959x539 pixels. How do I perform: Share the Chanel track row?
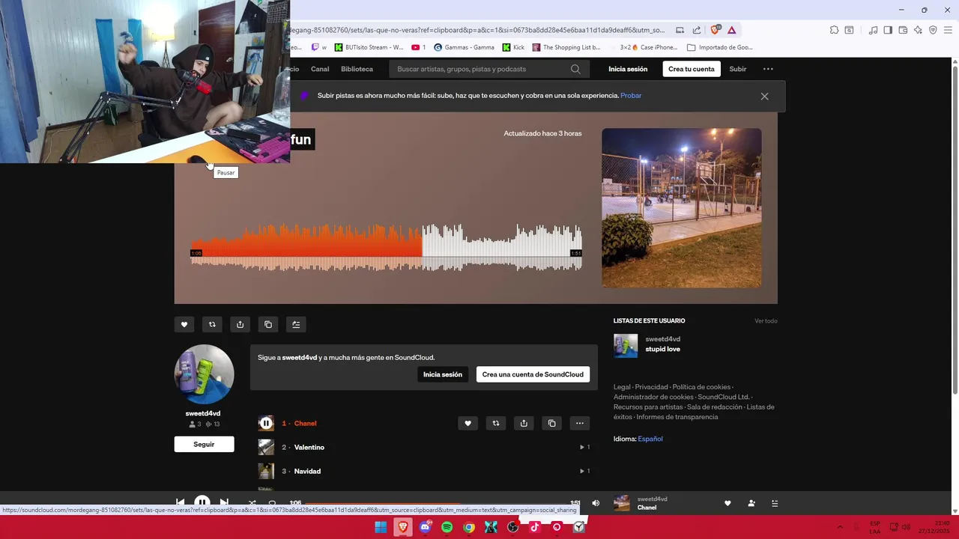click(x=524, y=423)
